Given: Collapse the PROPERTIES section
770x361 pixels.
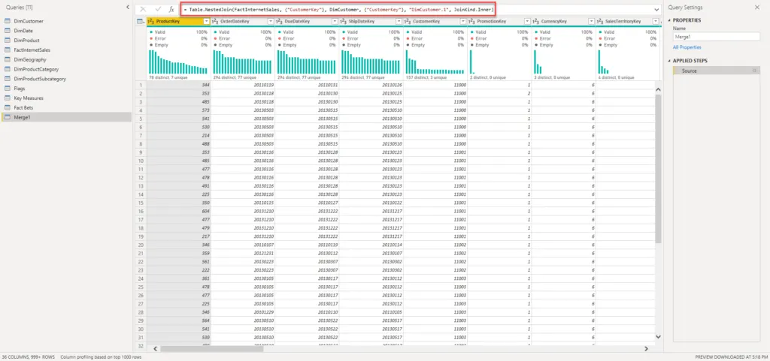Looking at the screenshot, I should point(670,20).
